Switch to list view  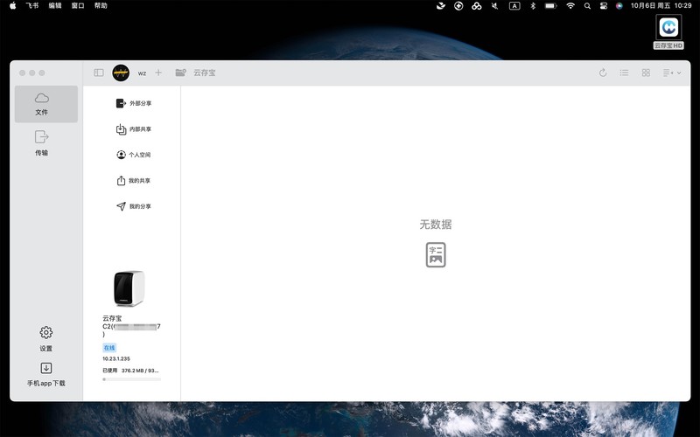[x=625, y=73]
